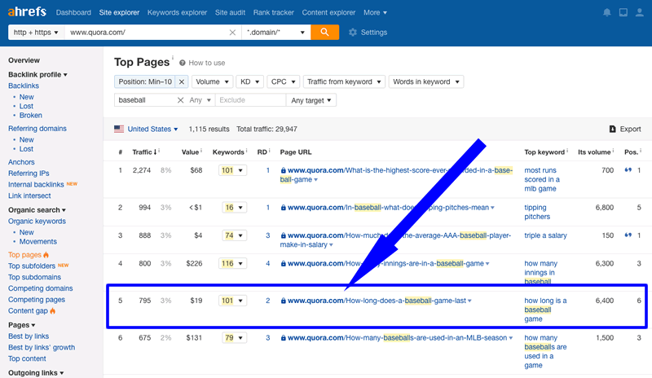
Task: Click How to use help icon
Action: (x=182, y=63)
